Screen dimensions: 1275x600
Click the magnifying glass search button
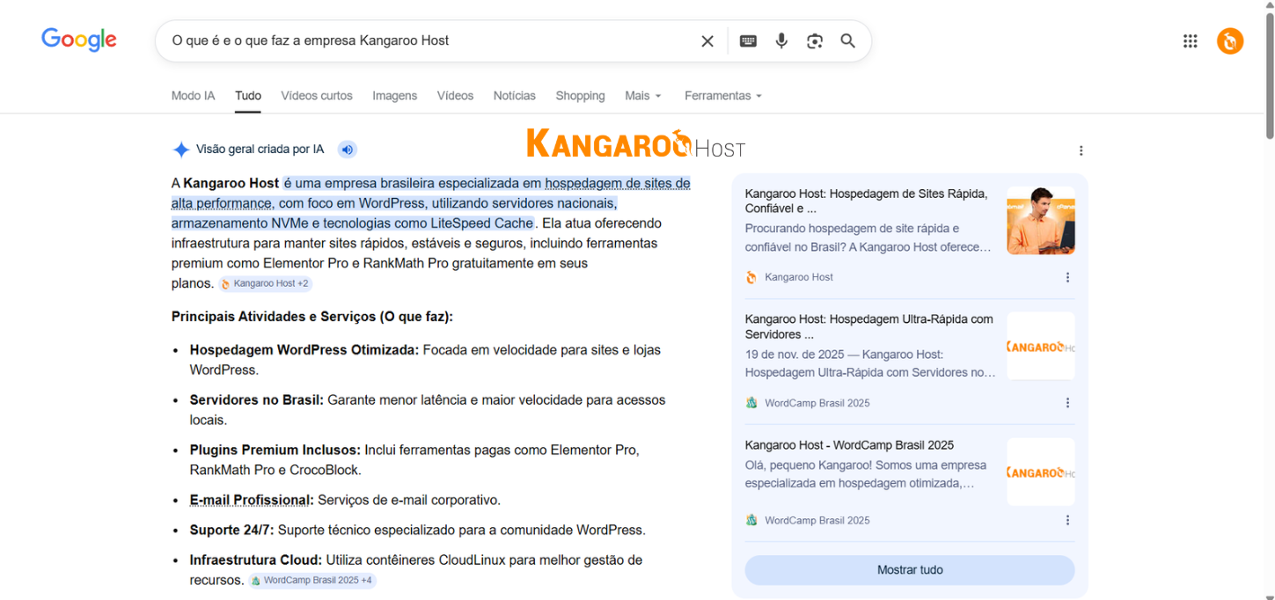847,41
